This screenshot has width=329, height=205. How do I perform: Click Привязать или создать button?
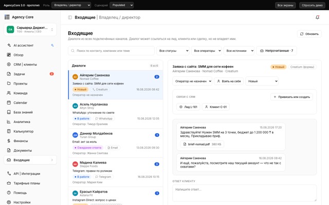(291, 97)
